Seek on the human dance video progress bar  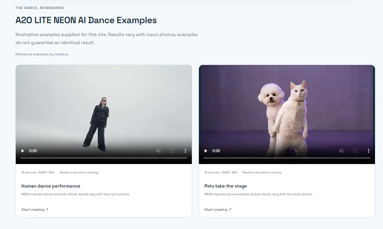[x=104, y=158]
